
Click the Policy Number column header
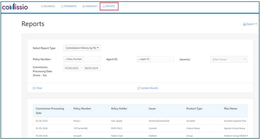(x=82, y=109)
